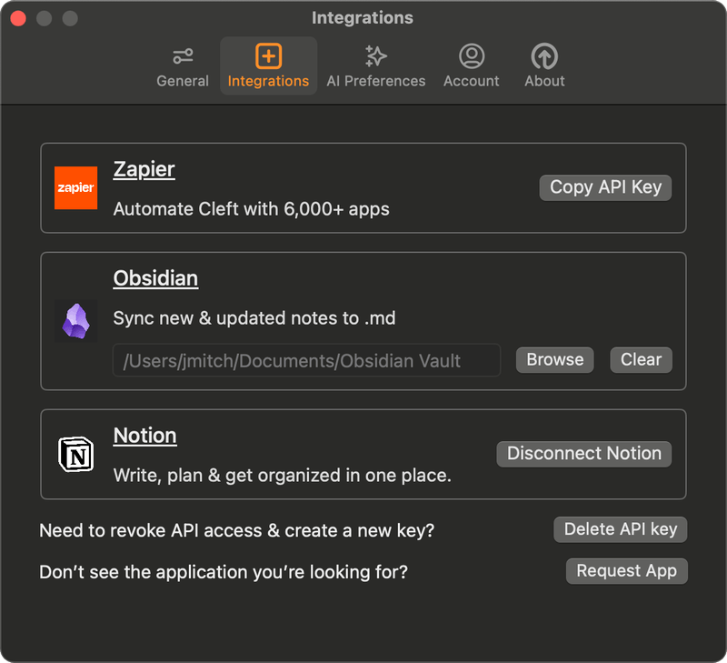727x663 pixels.
Task: Click the About arrow icon
Action: pyautogui.click(x=543, y=55)
